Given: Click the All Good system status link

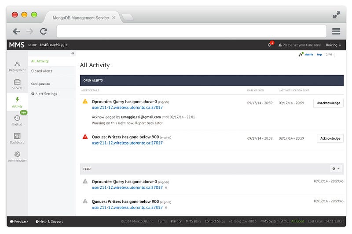Looking at the screenshot, I should click(298, 221).
